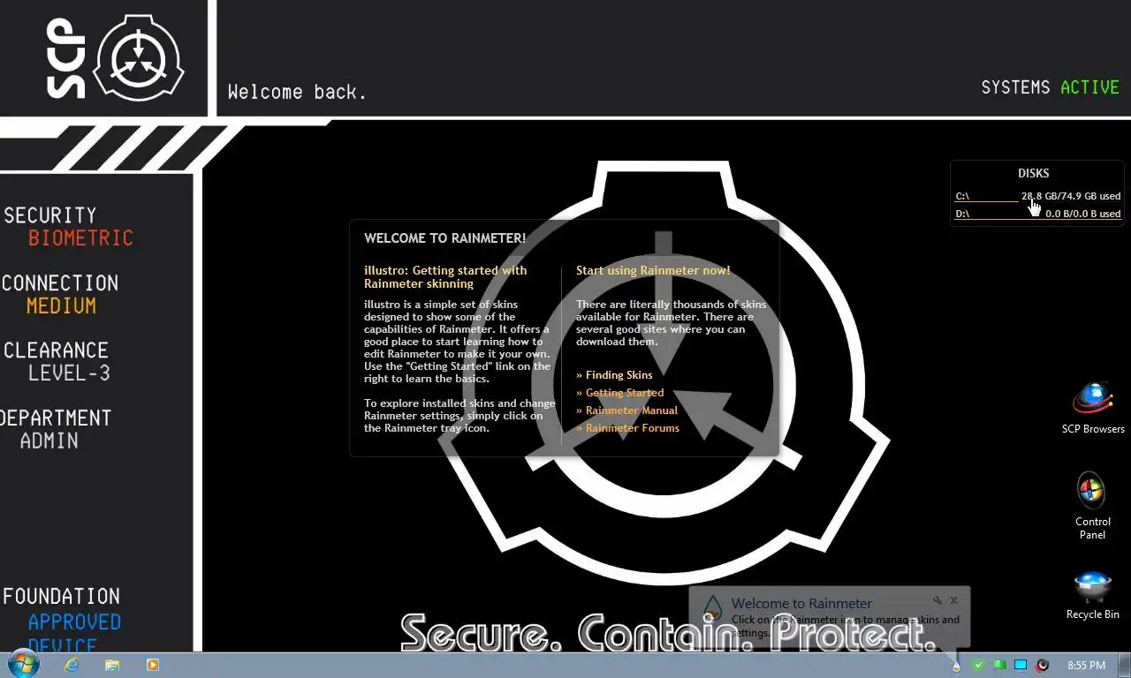Click the 'illustro: Getting started' heading
Viewport: 1131px width, 678px height.
445,277
